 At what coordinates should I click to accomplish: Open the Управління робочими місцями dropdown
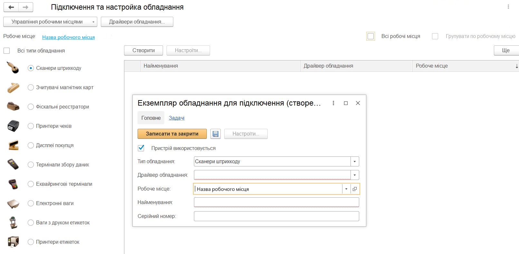coord(50,22)
